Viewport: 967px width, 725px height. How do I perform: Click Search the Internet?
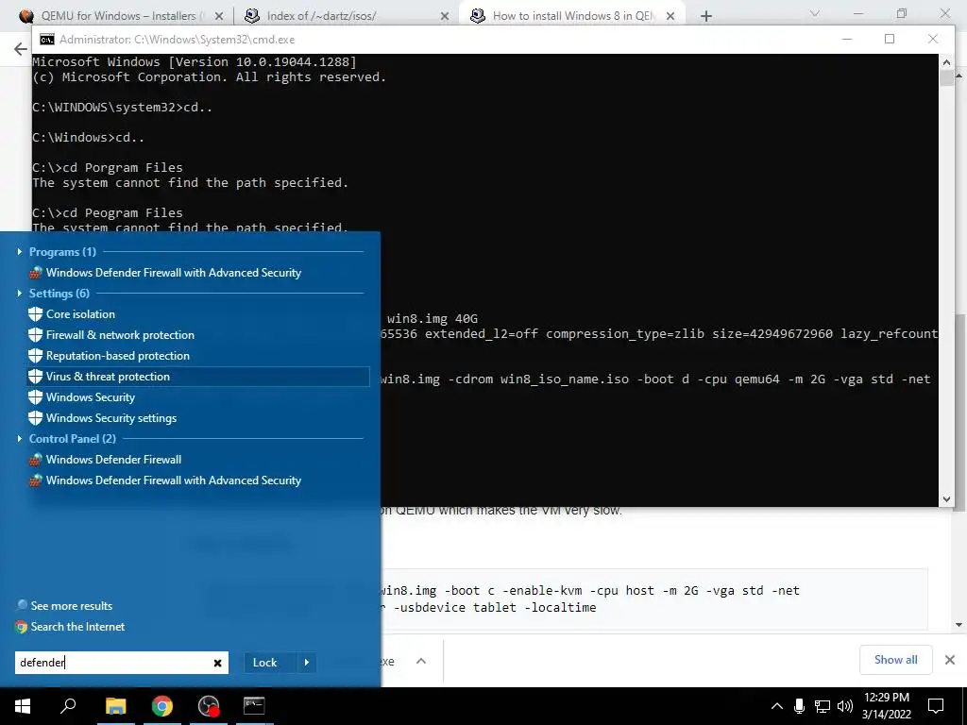[x=70, y=627]
